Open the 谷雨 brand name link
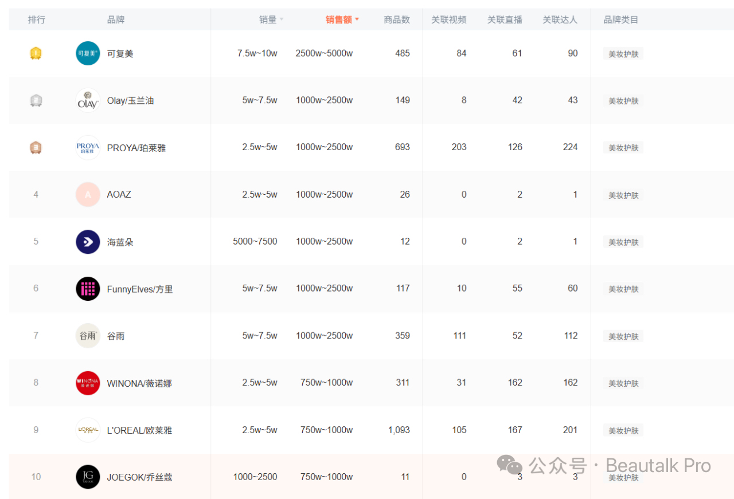The width and height of the screenshot is (734, 499). tap(116, 336)
